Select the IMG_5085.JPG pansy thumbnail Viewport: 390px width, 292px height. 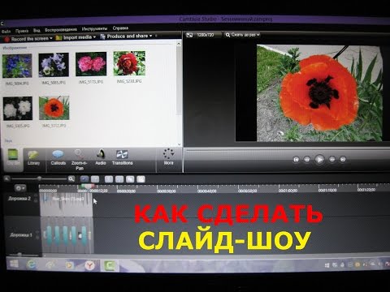54,65
